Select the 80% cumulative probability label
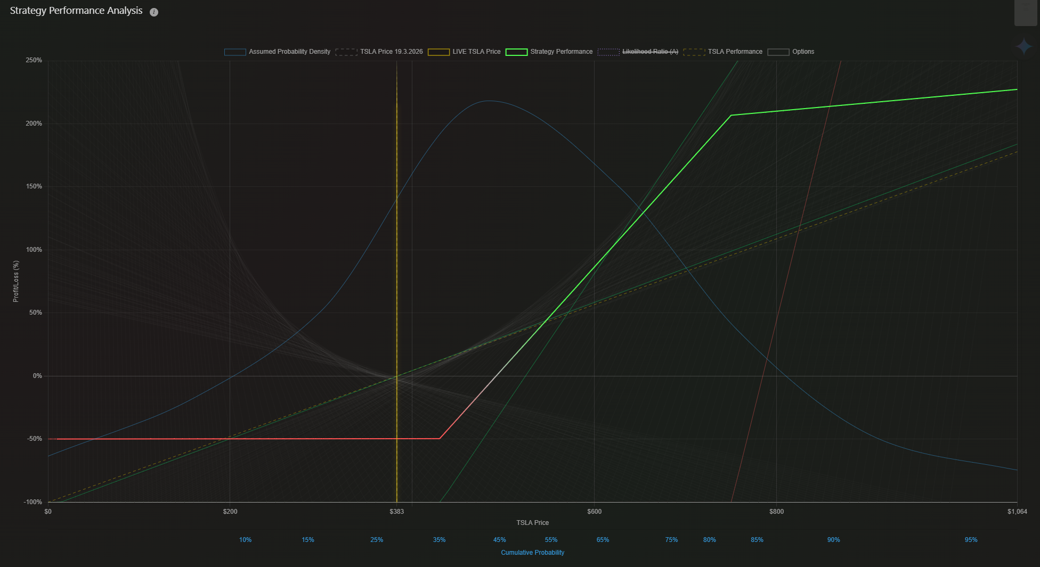 click(x=709, y=540)
